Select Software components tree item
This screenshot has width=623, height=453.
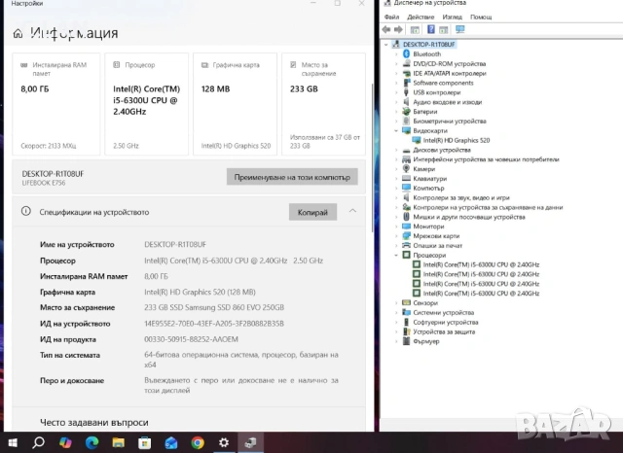pyautogui.click(x=443, y=83)
